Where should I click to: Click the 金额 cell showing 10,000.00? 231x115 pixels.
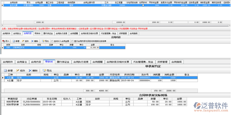coord(93,48)
